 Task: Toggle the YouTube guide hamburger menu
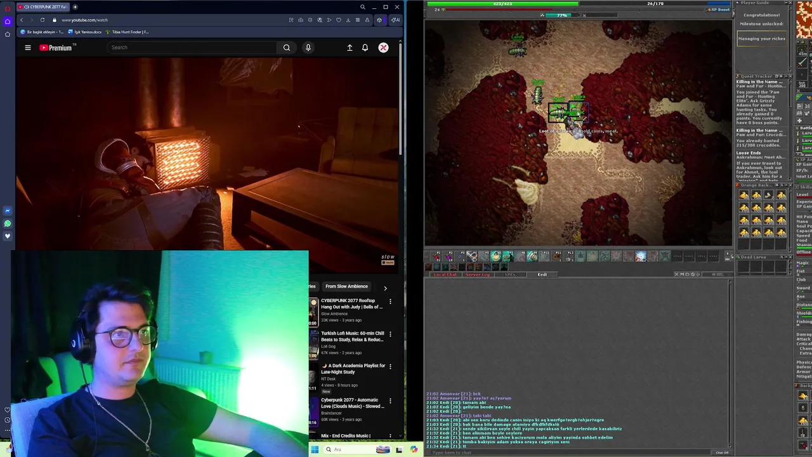(28, 48)
